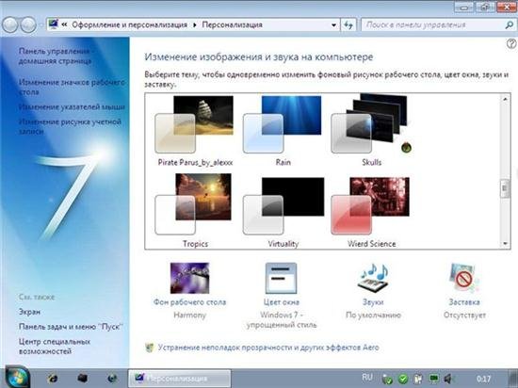Click the Show desktop strip
The image size is (518, 388).
[x=512, y=379]
